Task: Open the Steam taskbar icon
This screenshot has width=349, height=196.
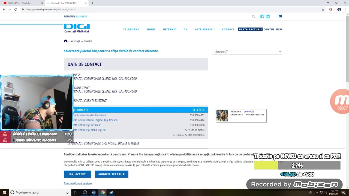Action: (112, 192)
